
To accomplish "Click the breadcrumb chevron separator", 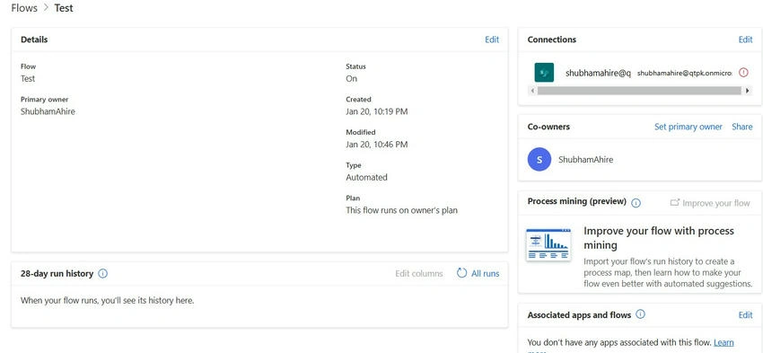I will 46,8.
